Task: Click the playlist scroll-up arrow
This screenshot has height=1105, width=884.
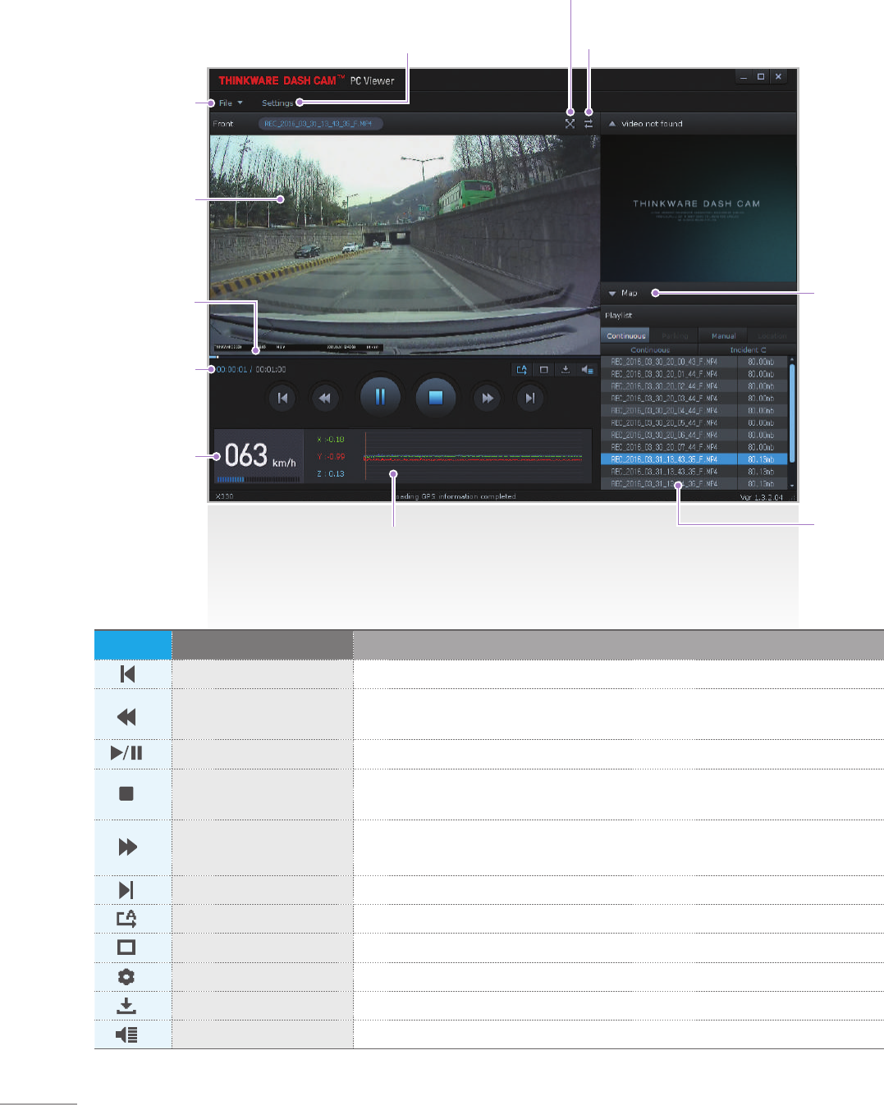Action: tap(792, 359)
